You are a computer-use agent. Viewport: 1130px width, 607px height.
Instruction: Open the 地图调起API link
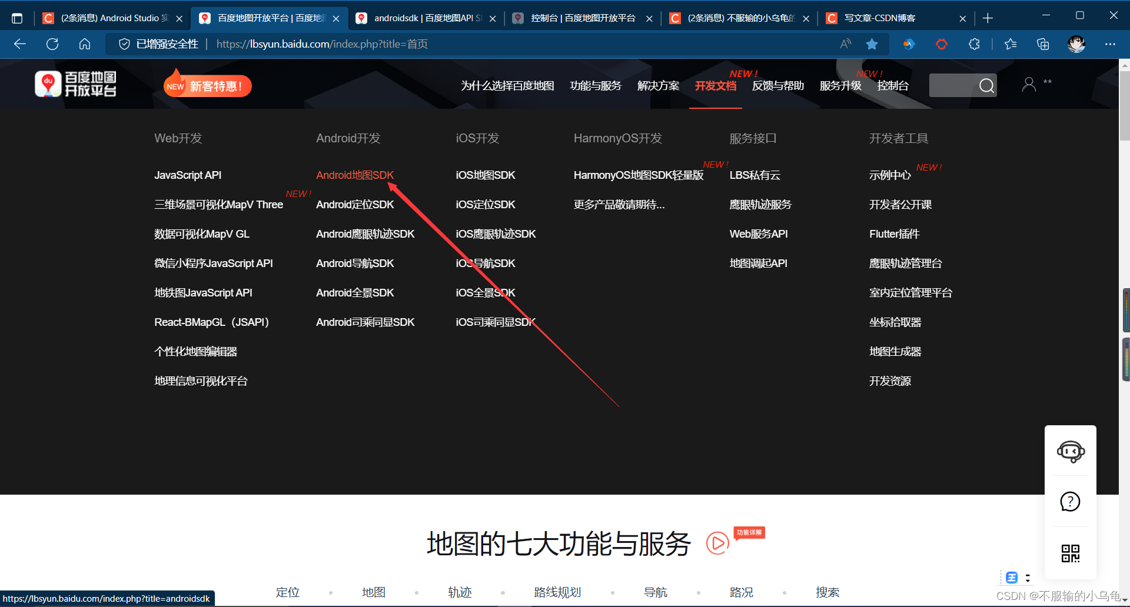tap(759, 264)
